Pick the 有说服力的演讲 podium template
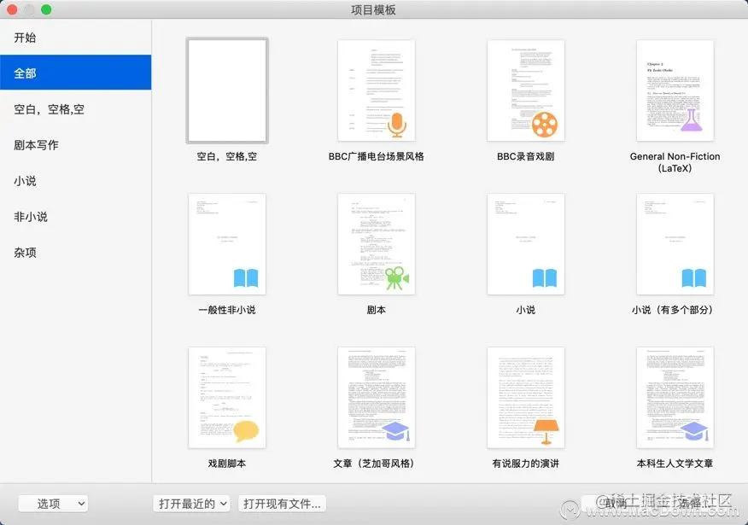Viewport: 748px width, 525px height. pyautogui.click(x=526, y=398)
